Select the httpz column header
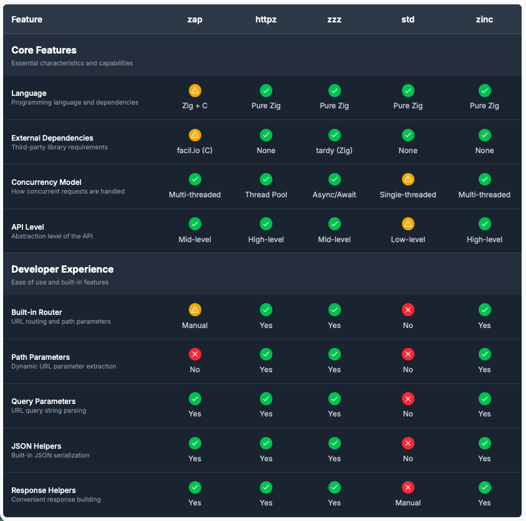 [266, 19]
